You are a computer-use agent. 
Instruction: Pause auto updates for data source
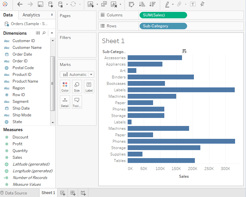60,4
